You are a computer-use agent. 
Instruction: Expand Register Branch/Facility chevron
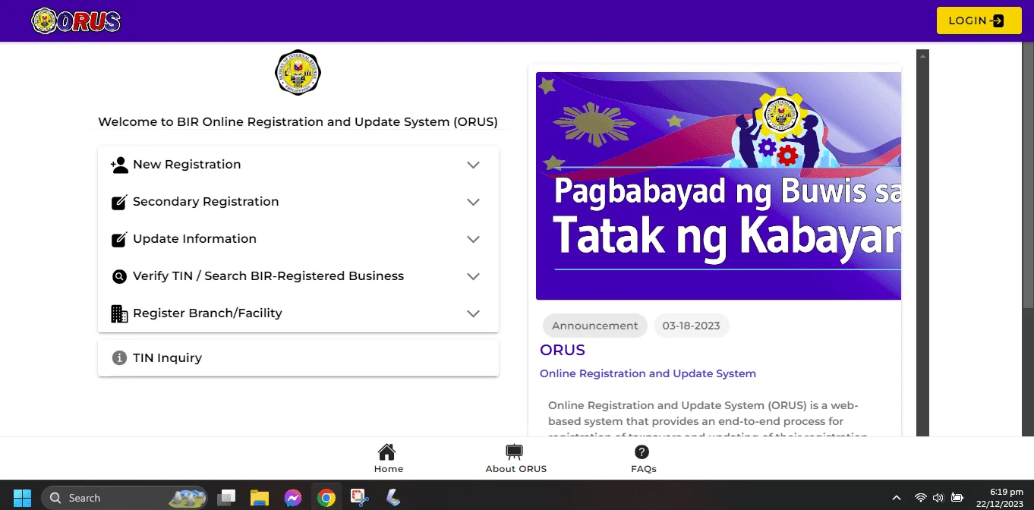(473, 313)
